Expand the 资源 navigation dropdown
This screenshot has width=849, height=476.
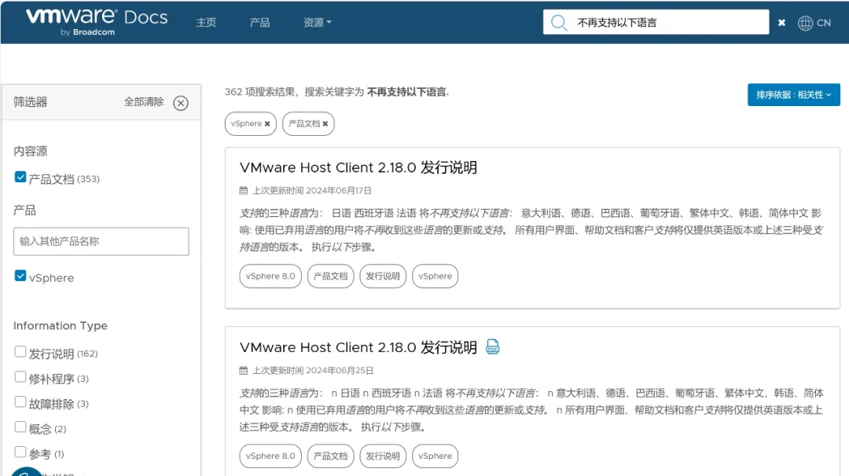pos(317,23)
